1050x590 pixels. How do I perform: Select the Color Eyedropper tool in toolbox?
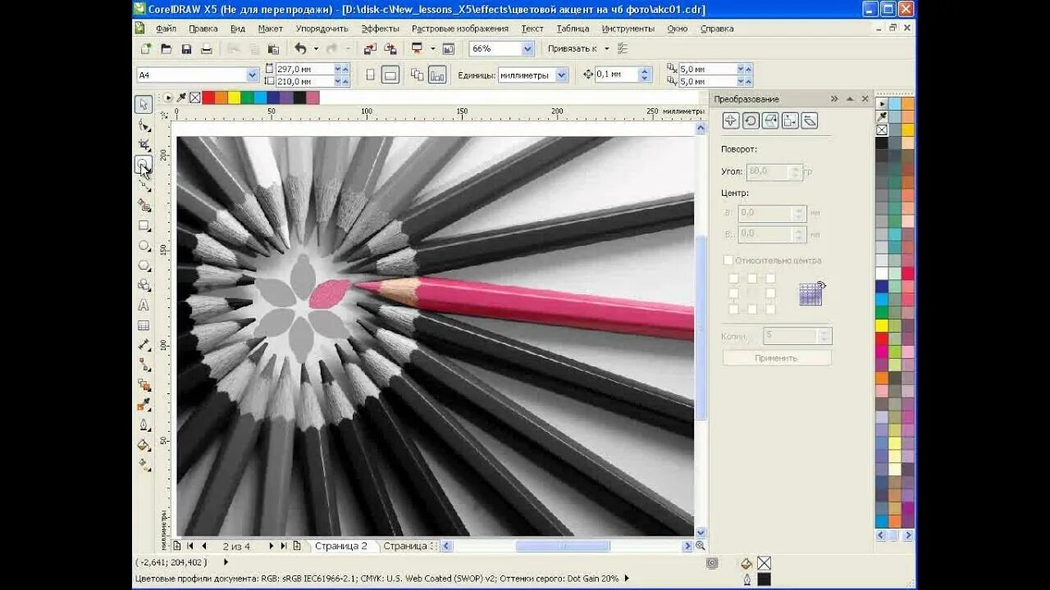tap(144, 405)
